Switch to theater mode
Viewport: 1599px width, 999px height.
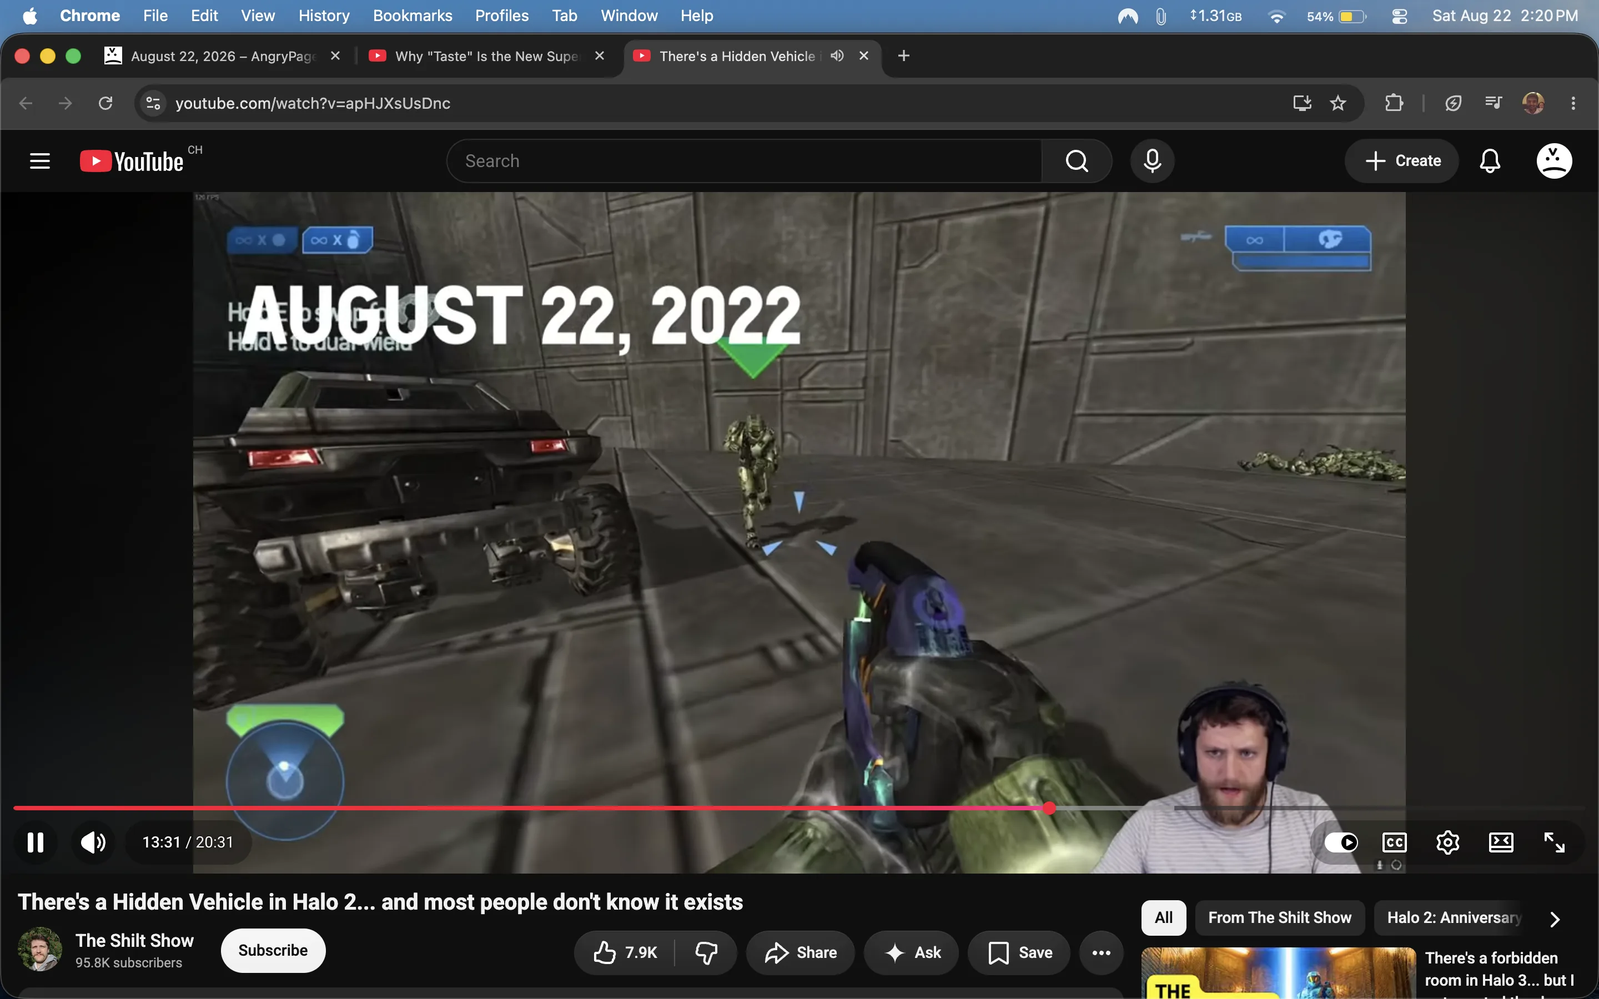coord(1501,842)
